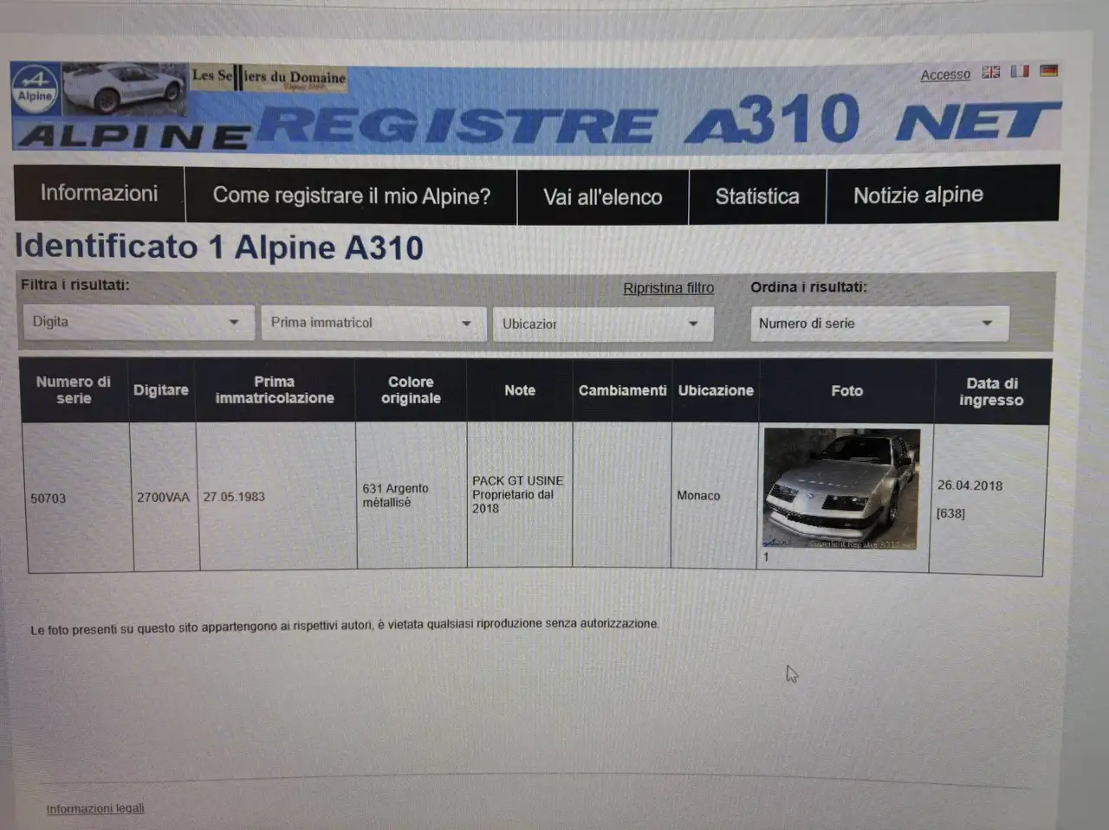Open the Accesso login link

point(945,74)
